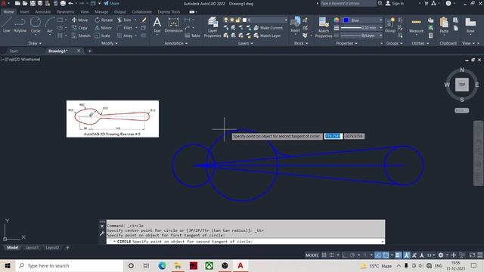The image size is (484, 272).
Task: Switch to the Start file tab
Action: [14, 51]
